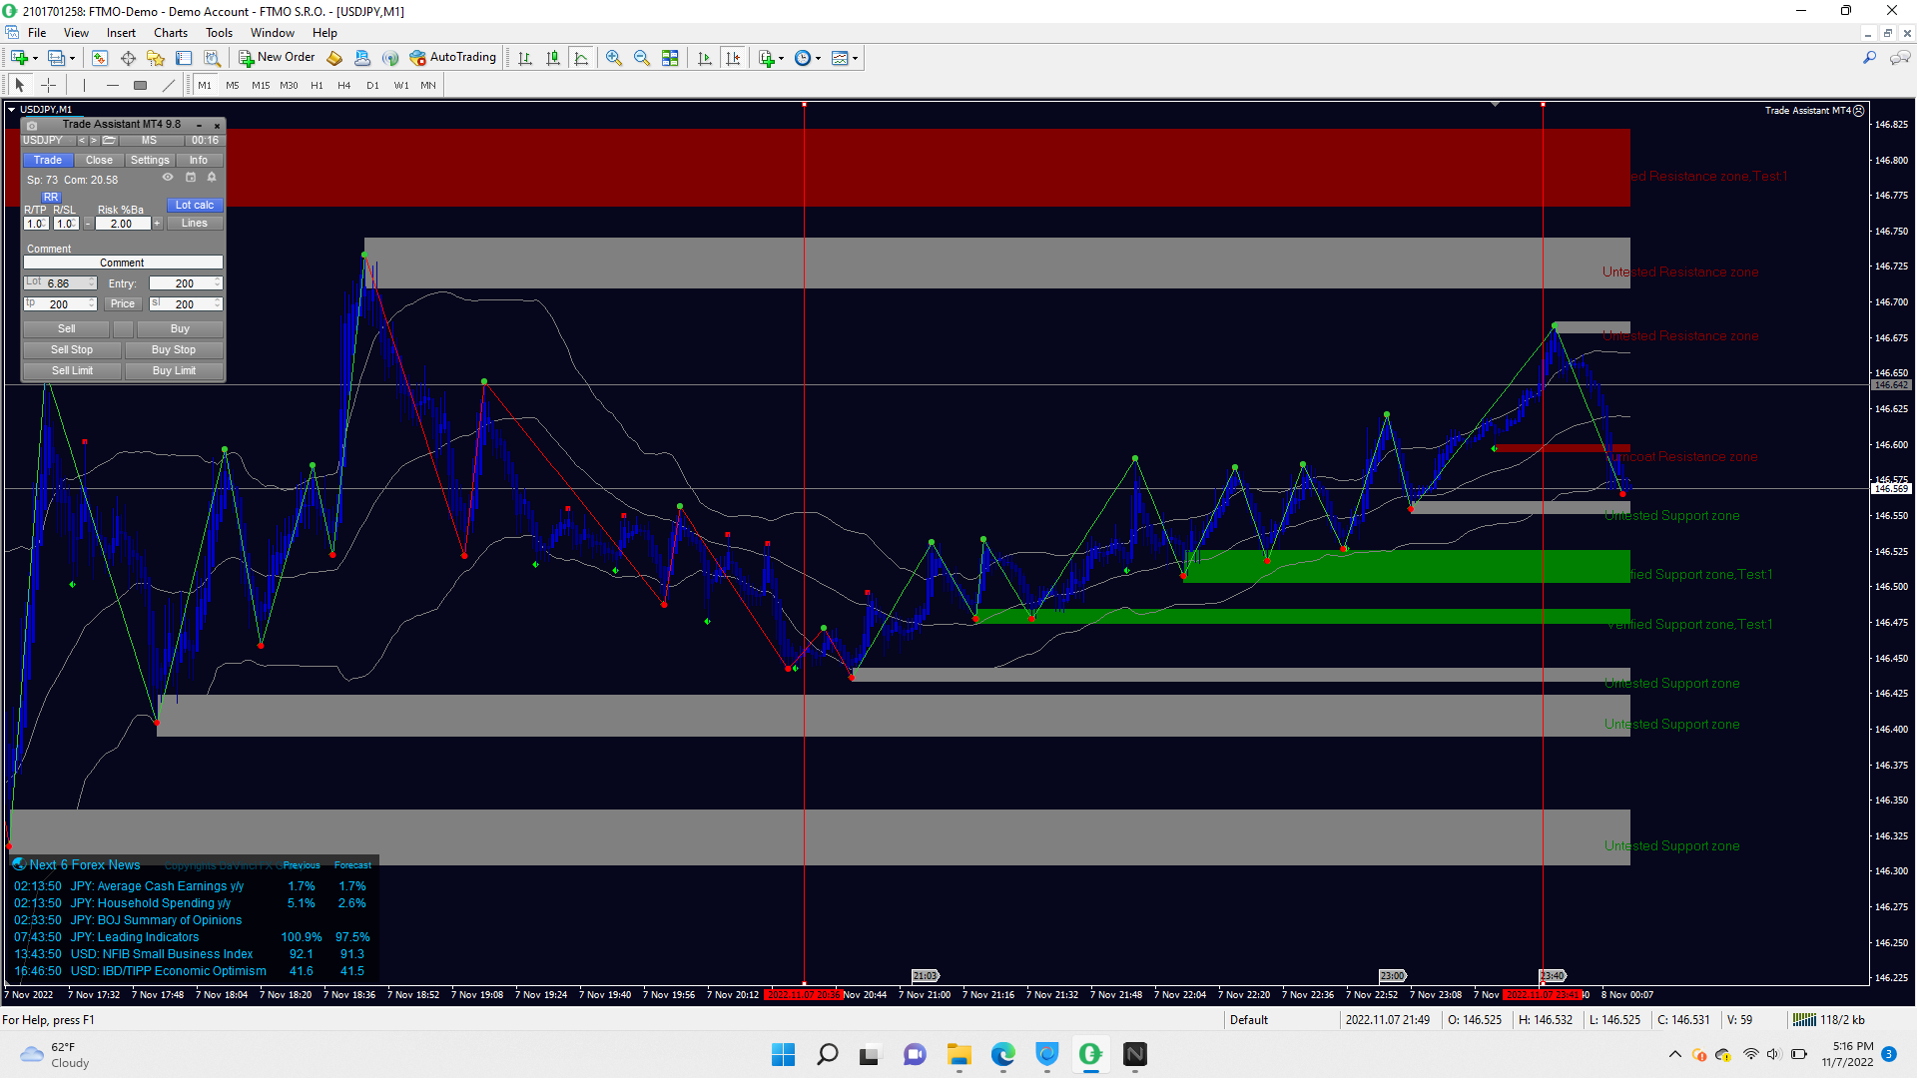The height and width of the screenshot is (1078, 1917).
Task: Click the Auto Scroll chart icon
Action: (705, 58)
